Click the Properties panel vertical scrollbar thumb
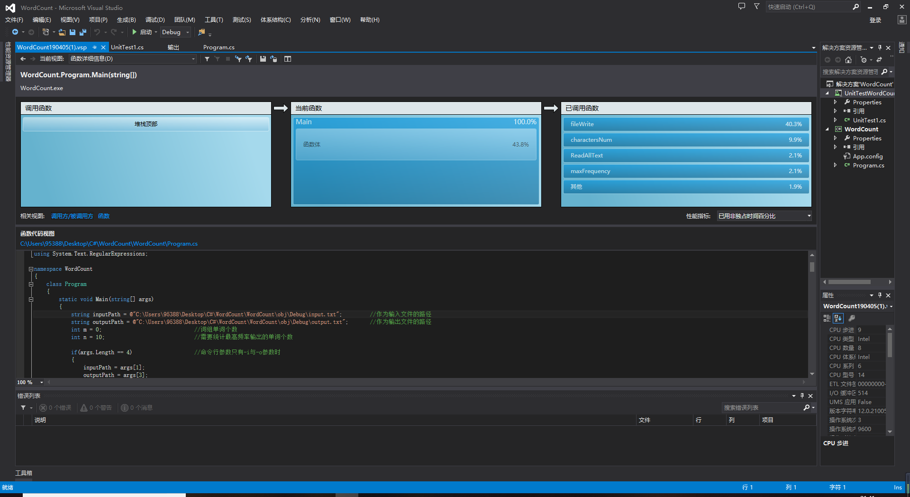This screenshot has width=910, height=497. click(890, 345)
